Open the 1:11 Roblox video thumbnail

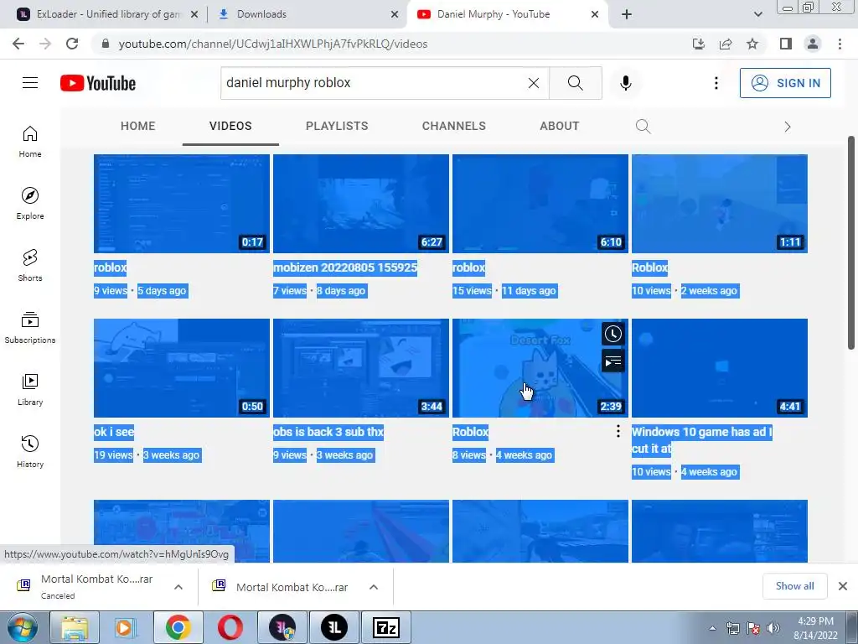point(720,203)
